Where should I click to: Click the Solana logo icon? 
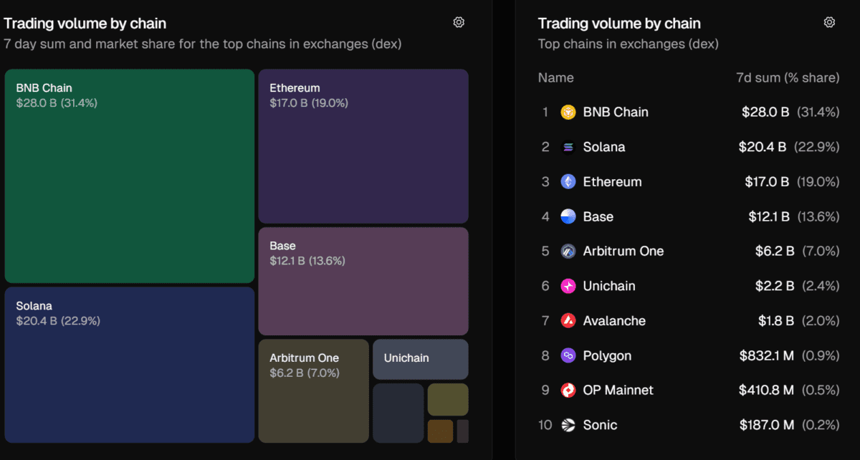[x=568, y=147]
